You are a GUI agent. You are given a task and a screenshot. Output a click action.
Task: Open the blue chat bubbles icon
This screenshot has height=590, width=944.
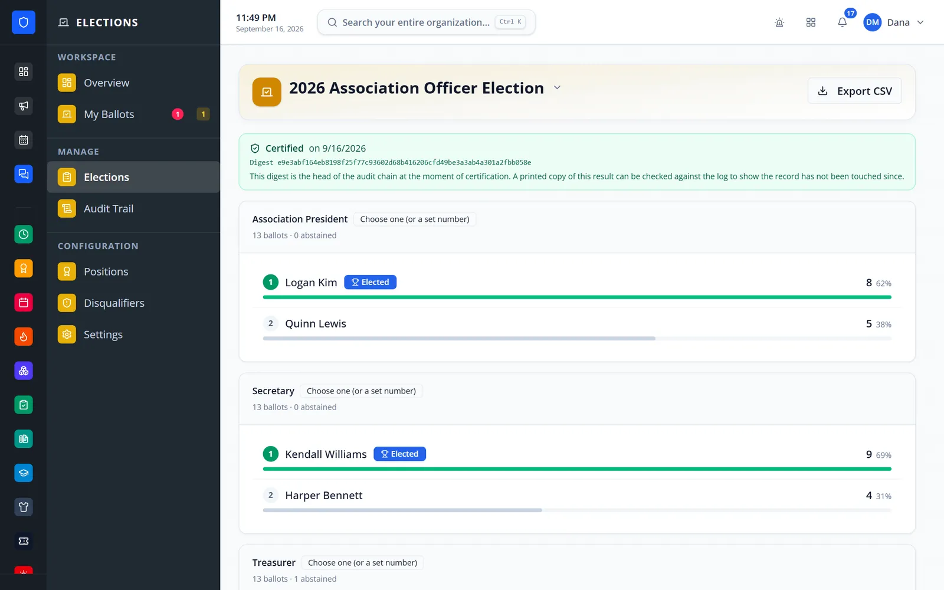tap(24, 174)
